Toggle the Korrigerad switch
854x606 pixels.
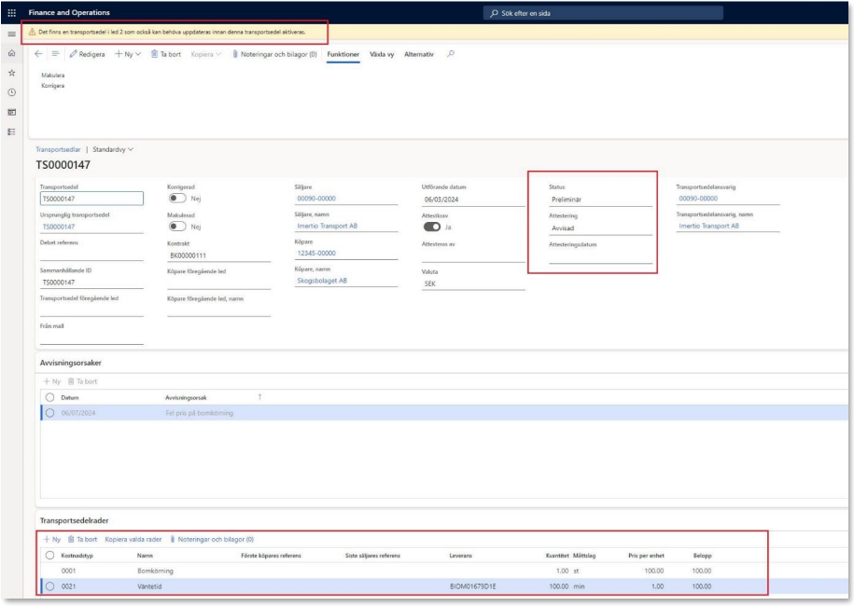(176, 198)
